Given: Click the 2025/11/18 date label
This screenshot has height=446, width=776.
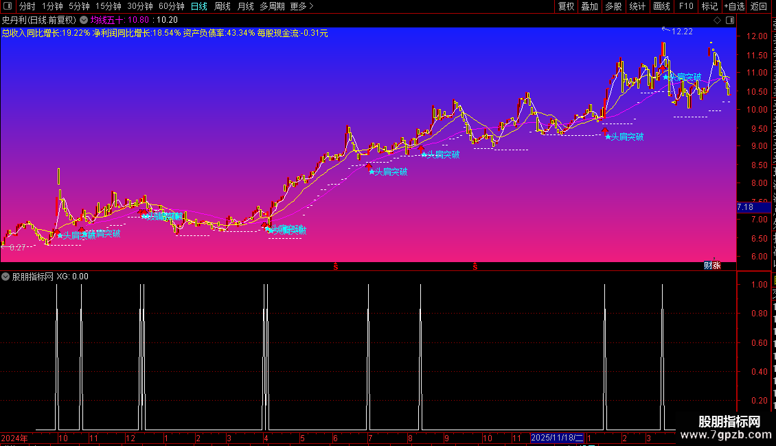Looking at the screenshot, I should point(557,438).
